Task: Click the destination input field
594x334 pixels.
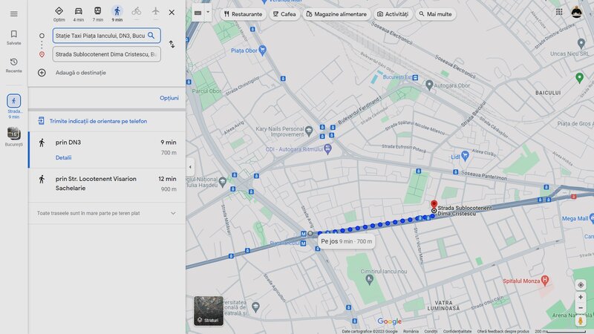Action: pyautogui.click(x=106, y=54)
